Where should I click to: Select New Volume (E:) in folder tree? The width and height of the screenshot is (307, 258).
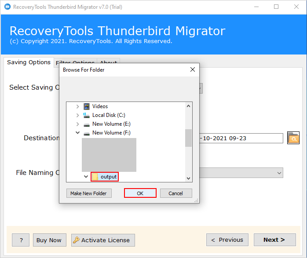[111, 124]
